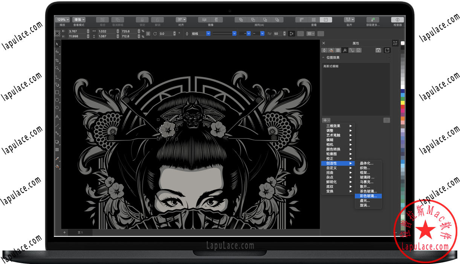This screenshot has width=460, height=264.
Task: Select the Eyedropper tool
Action: click(57, 158)
